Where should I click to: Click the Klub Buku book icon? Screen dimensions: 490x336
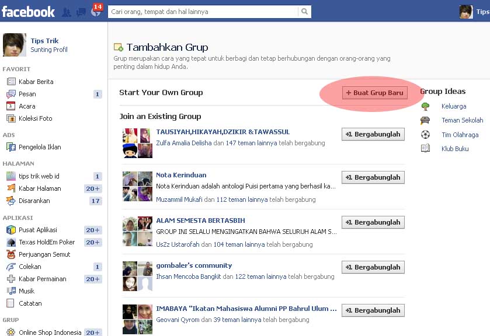(425, 148)
